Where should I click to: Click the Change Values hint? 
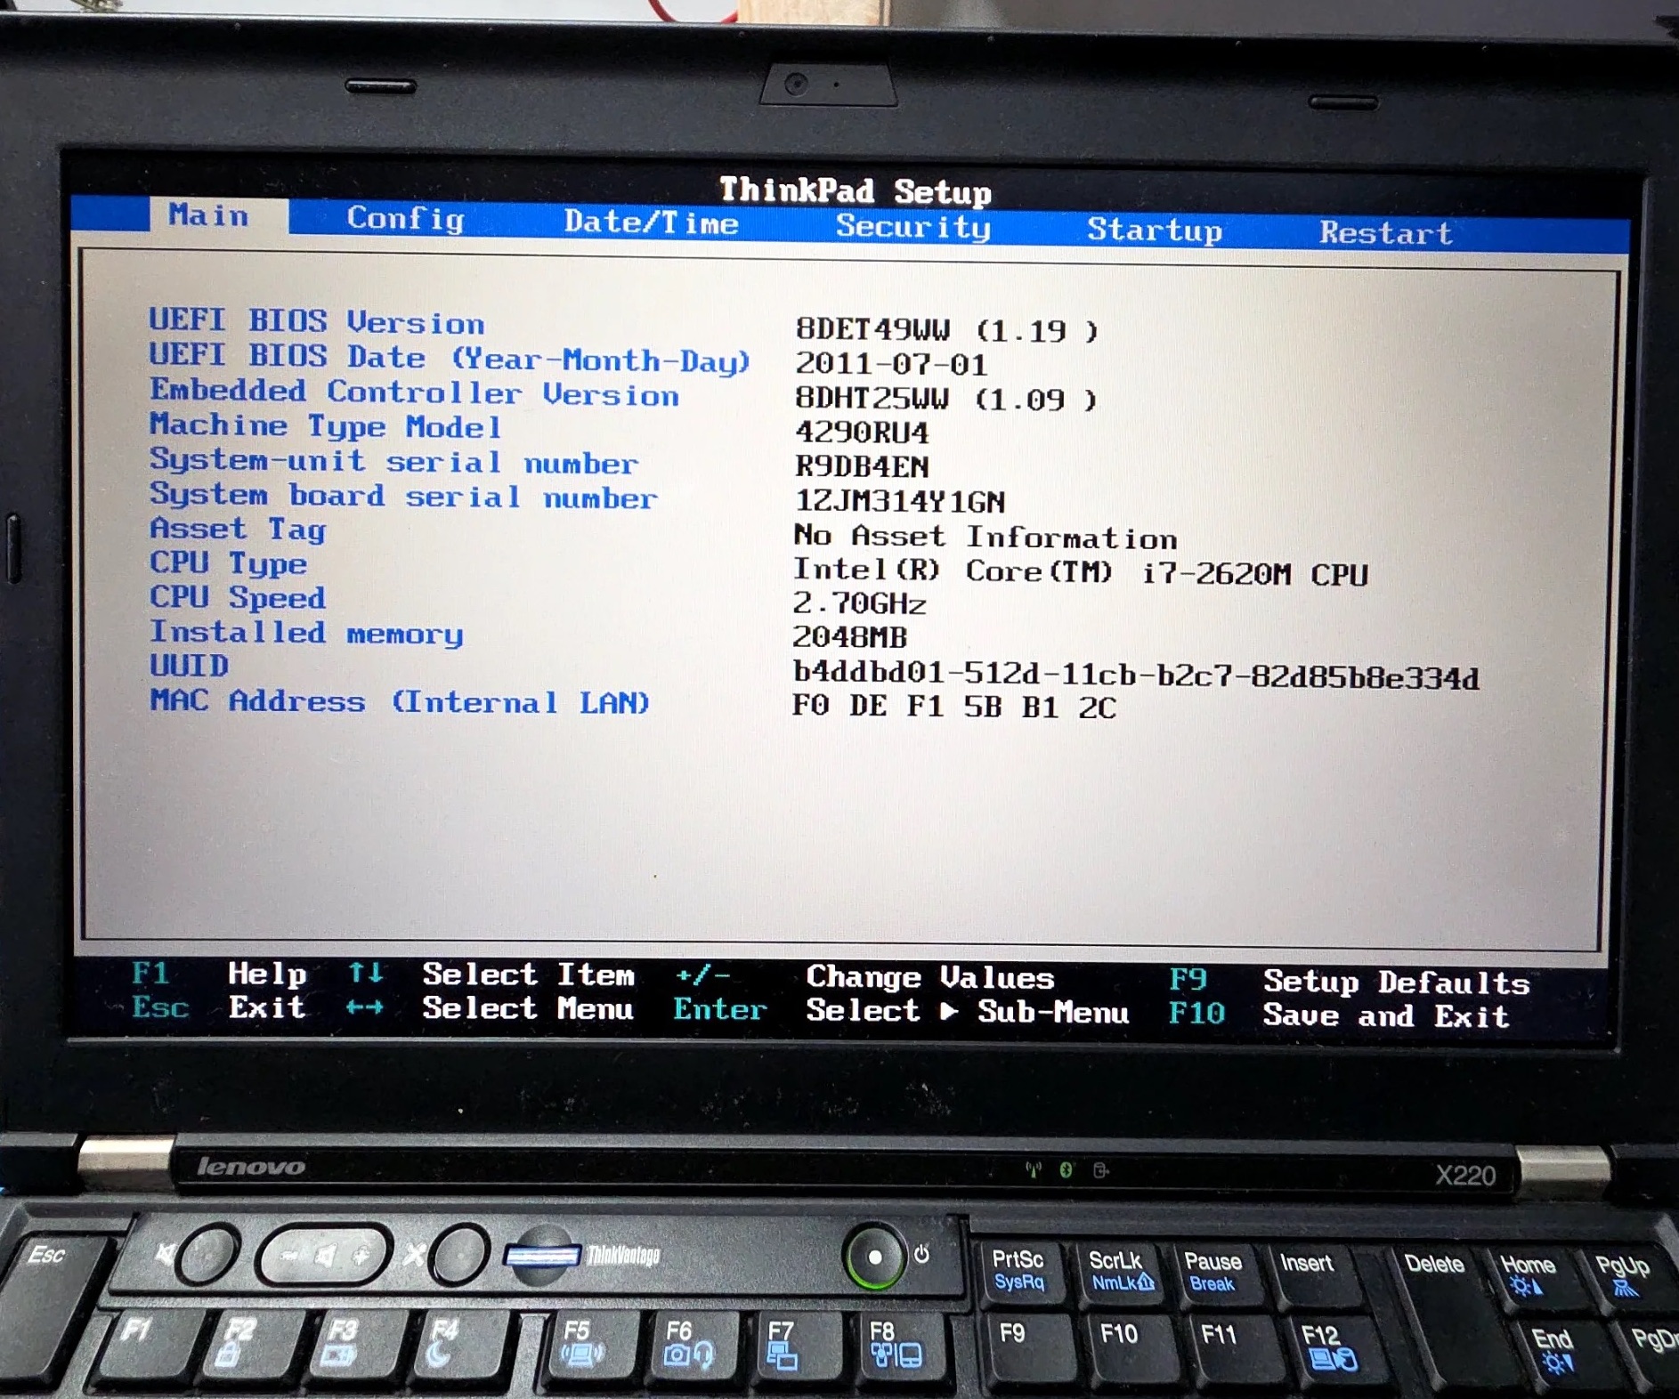930,978
